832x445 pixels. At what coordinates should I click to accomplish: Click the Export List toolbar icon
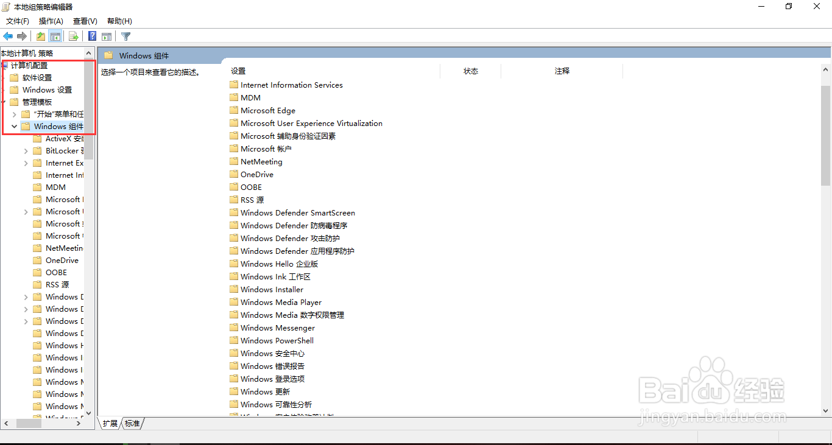click(73, 37)
